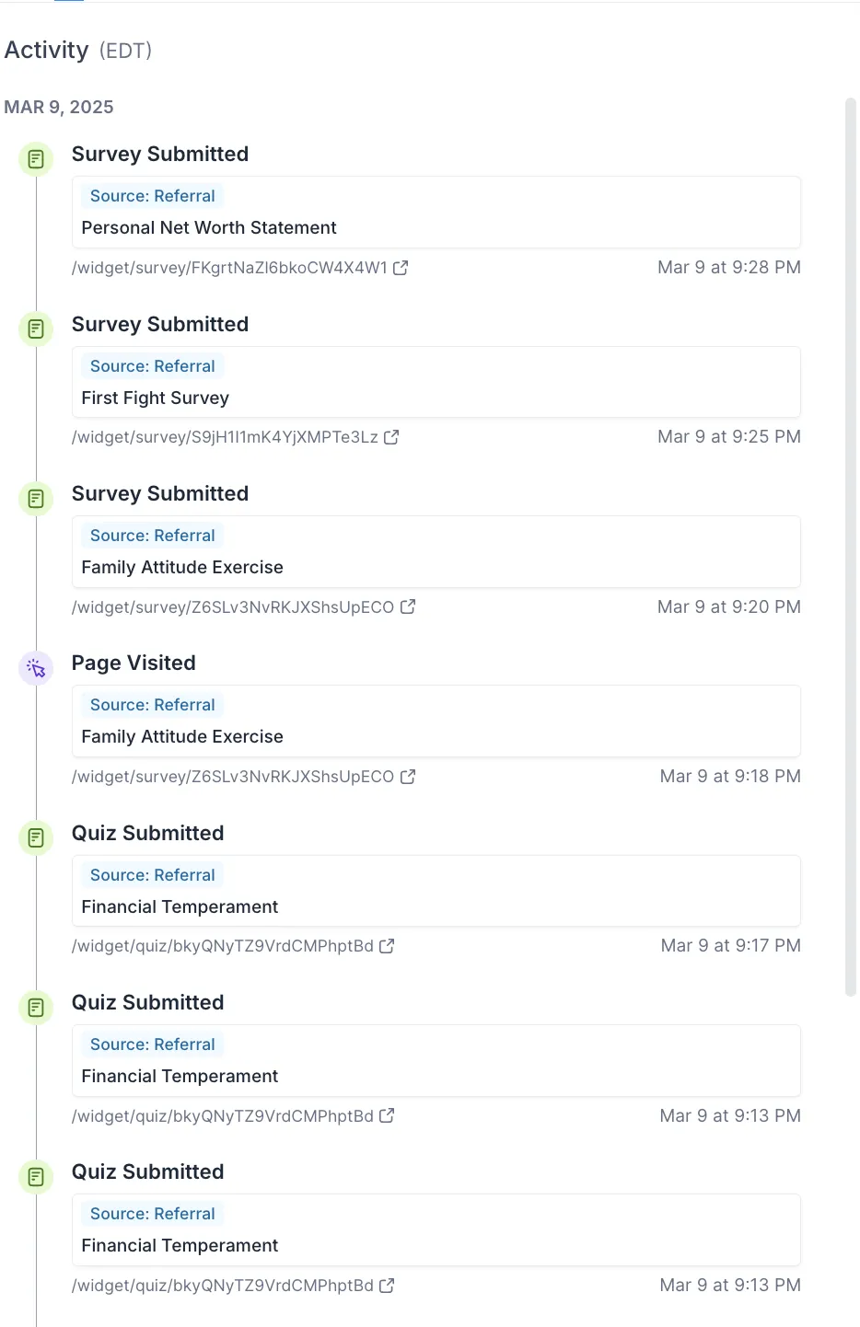Click the Page Visited cursor icon

click(x=36, y=668)
